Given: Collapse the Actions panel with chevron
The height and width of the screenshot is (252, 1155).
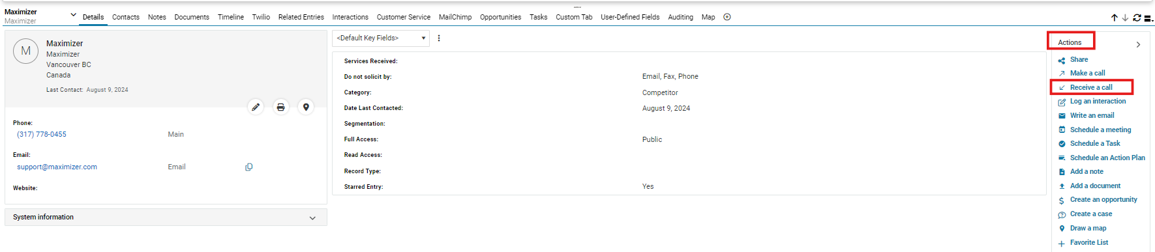Looking at the screenshot, I should [1138, 45].
